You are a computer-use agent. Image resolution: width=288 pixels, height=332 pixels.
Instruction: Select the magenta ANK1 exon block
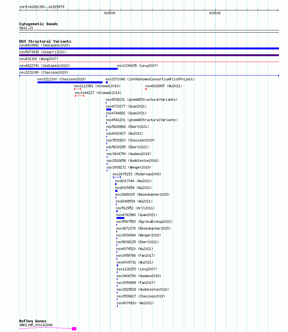point(74,329)
